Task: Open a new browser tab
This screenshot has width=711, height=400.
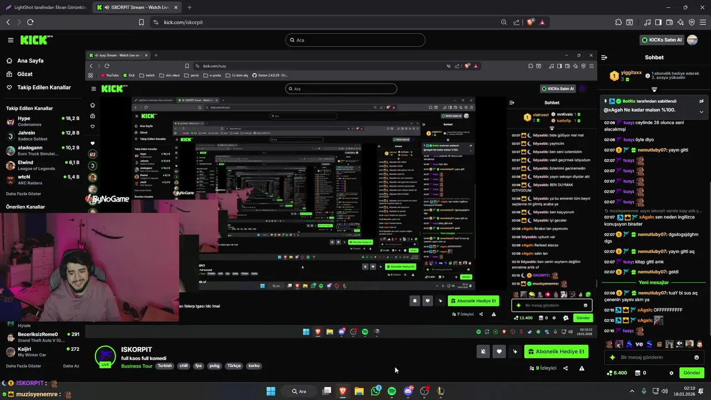Action: click(189, 7)
